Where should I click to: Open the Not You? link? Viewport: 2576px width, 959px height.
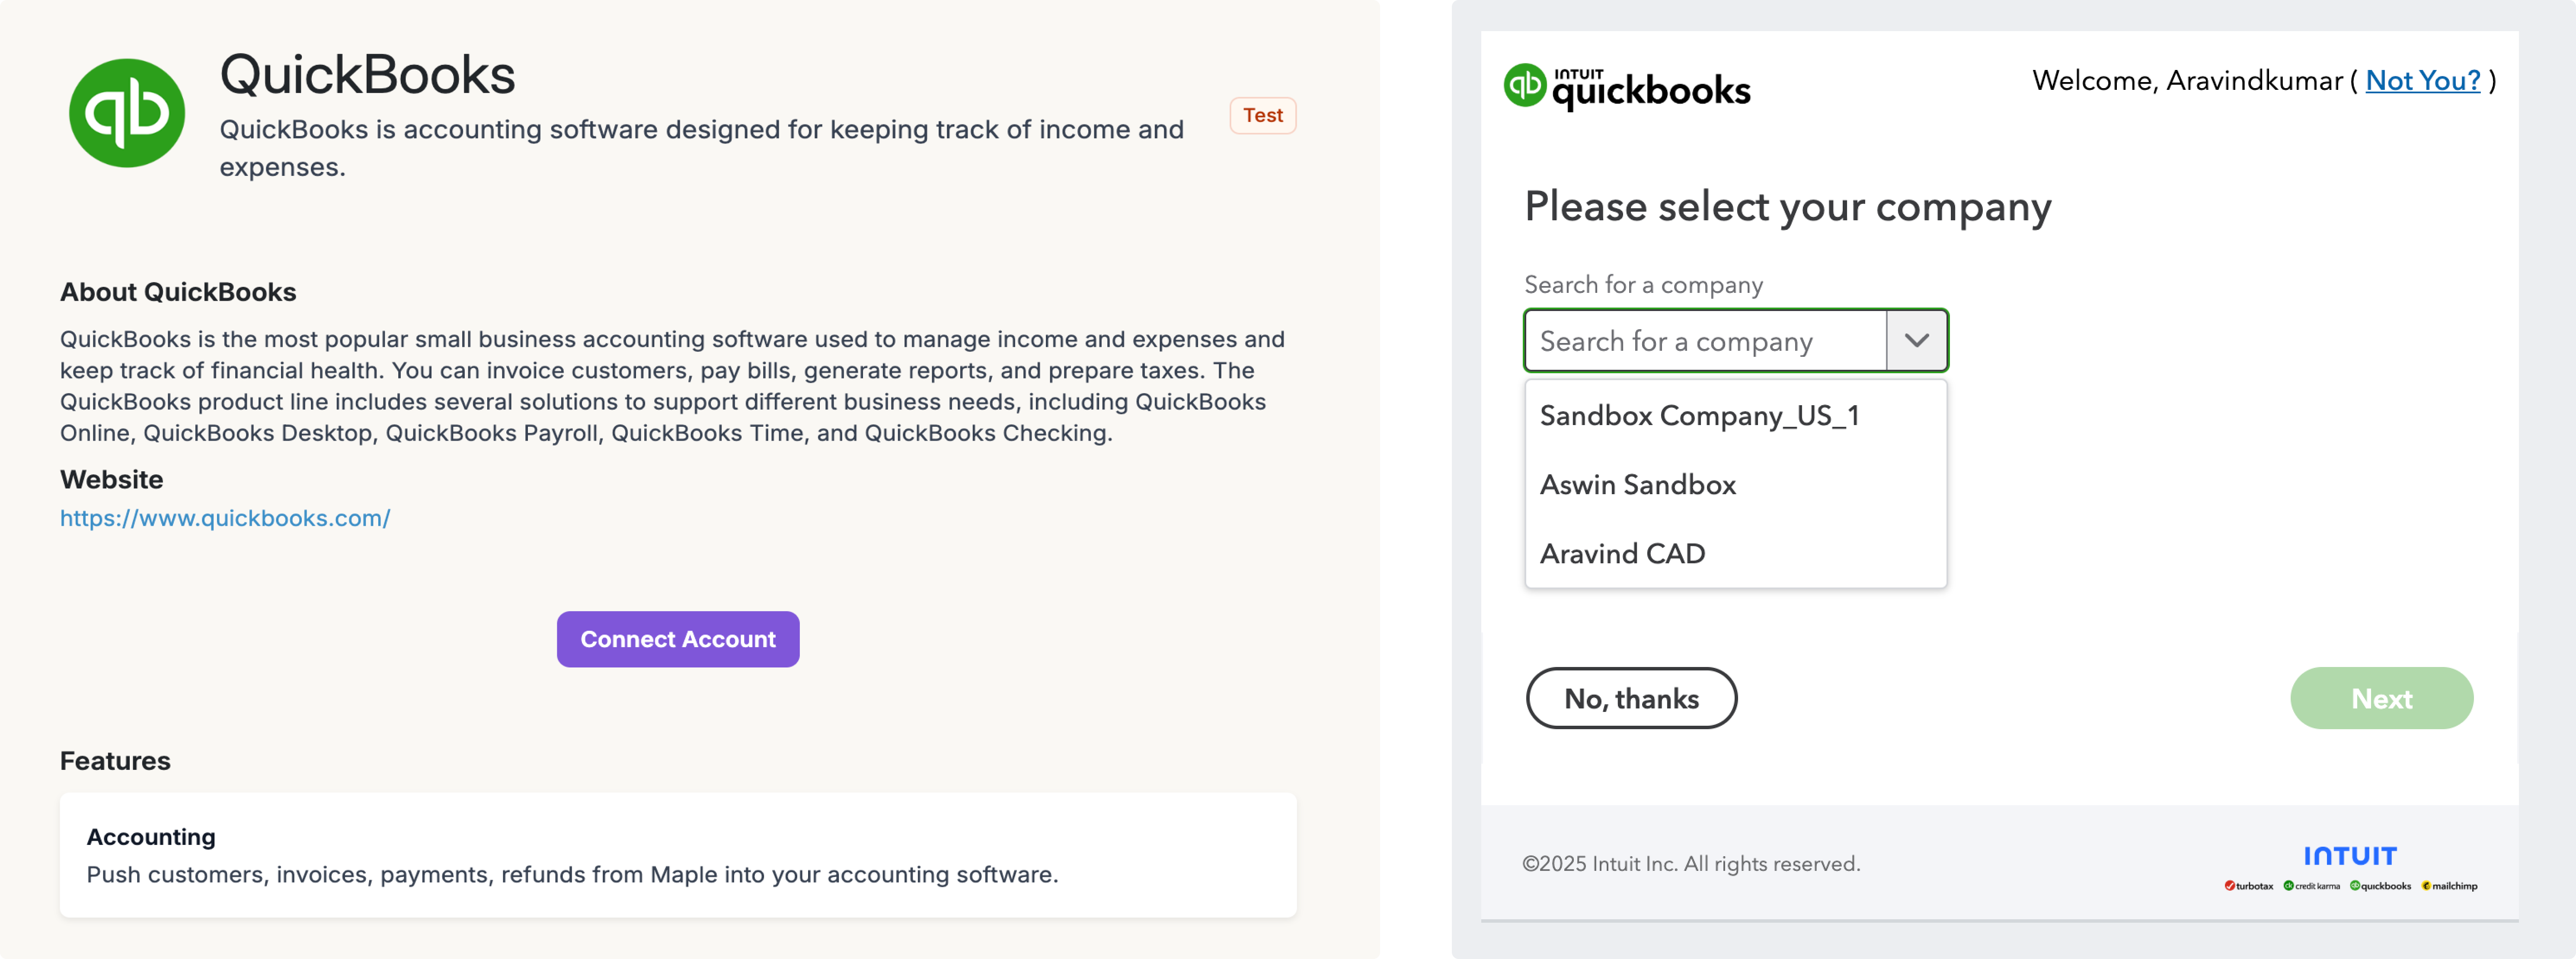(2422, 81)
